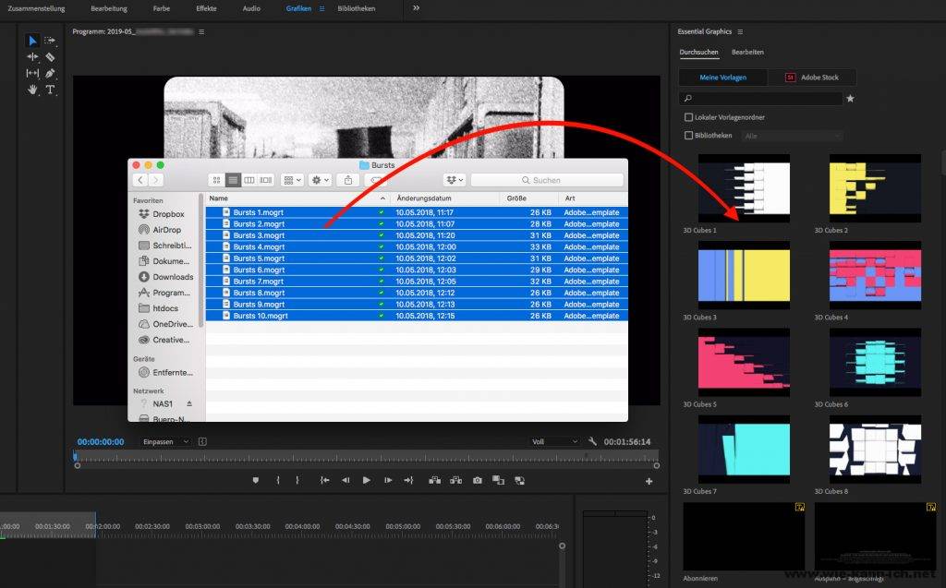Select the Pen tool
Screen dimensions: 946x588
(50, 73)
